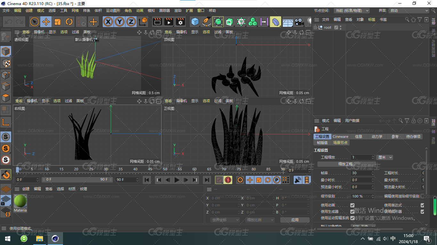The image size is (437, 245).
Task: Select the Live Selection arrow tool
Action: 34,22
